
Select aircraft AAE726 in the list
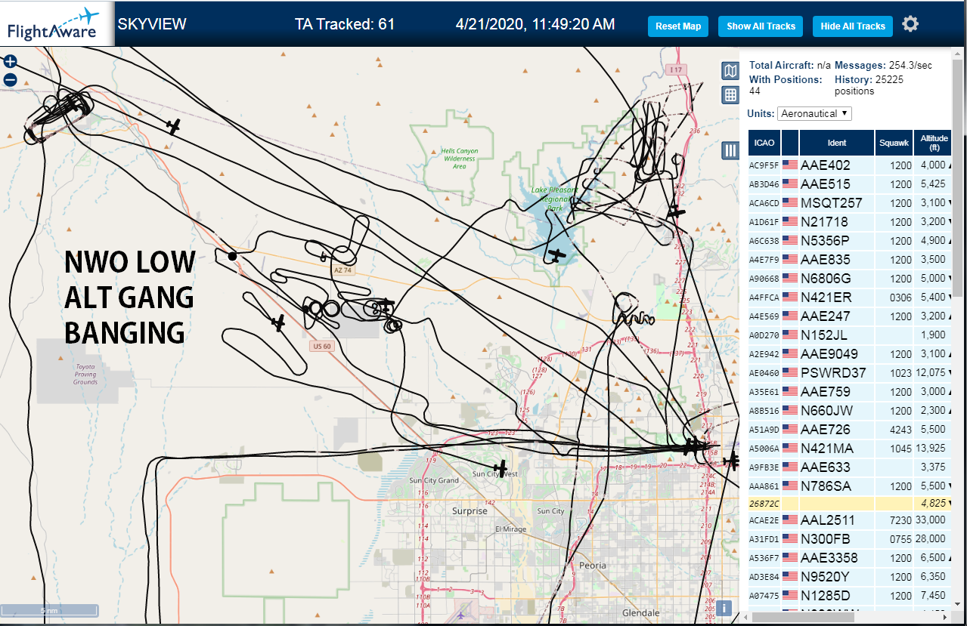click(x=851, y=430)
